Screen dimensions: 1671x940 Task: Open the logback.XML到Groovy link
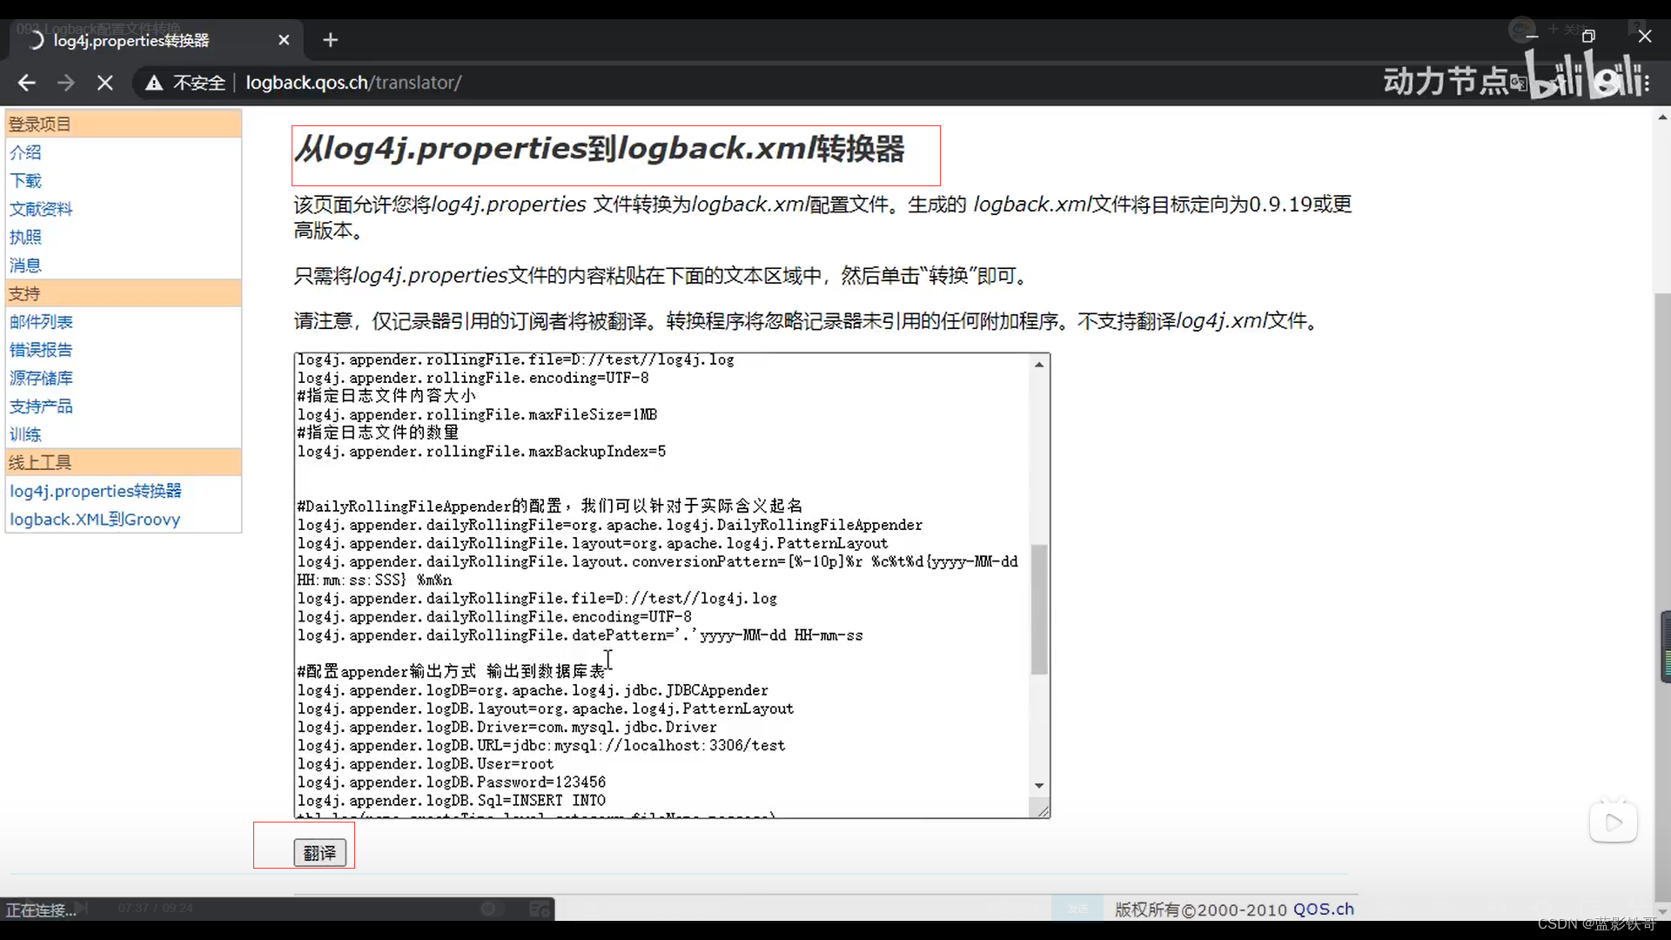[95, 520]
